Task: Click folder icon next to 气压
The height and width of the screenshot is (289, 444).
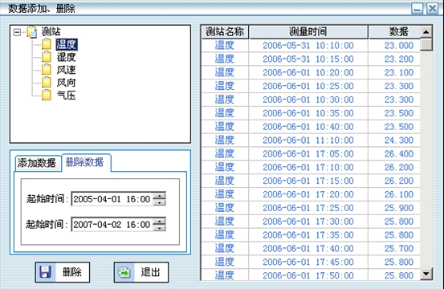Action: (x=47, y=95)
